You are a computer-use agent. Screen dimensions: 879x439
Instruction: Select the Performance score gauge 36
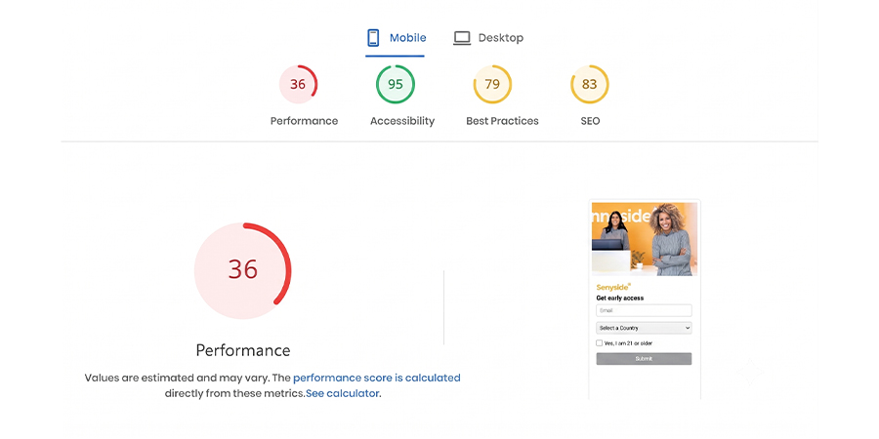coord(298,85)
